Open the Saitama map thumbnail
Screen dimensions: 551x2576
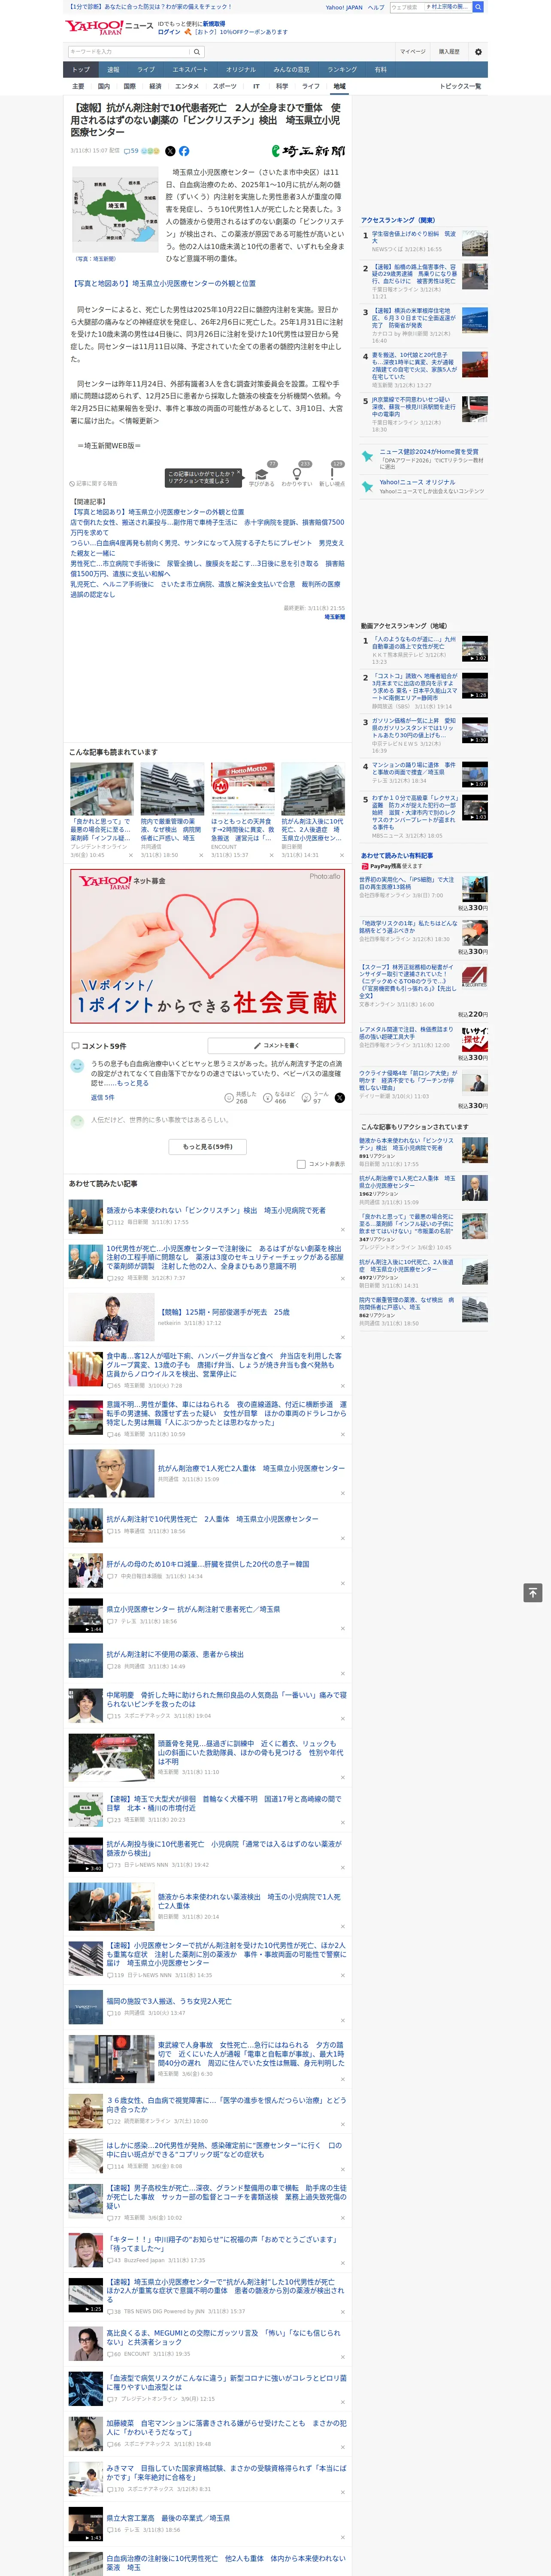point(115,210)
